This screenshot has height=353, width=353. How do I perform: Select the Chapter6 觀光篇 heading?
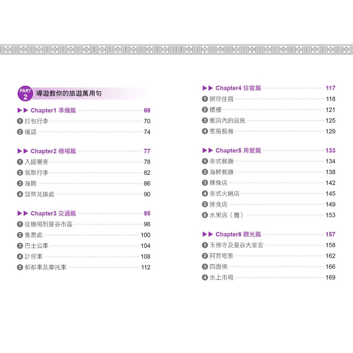pos(238,234)
